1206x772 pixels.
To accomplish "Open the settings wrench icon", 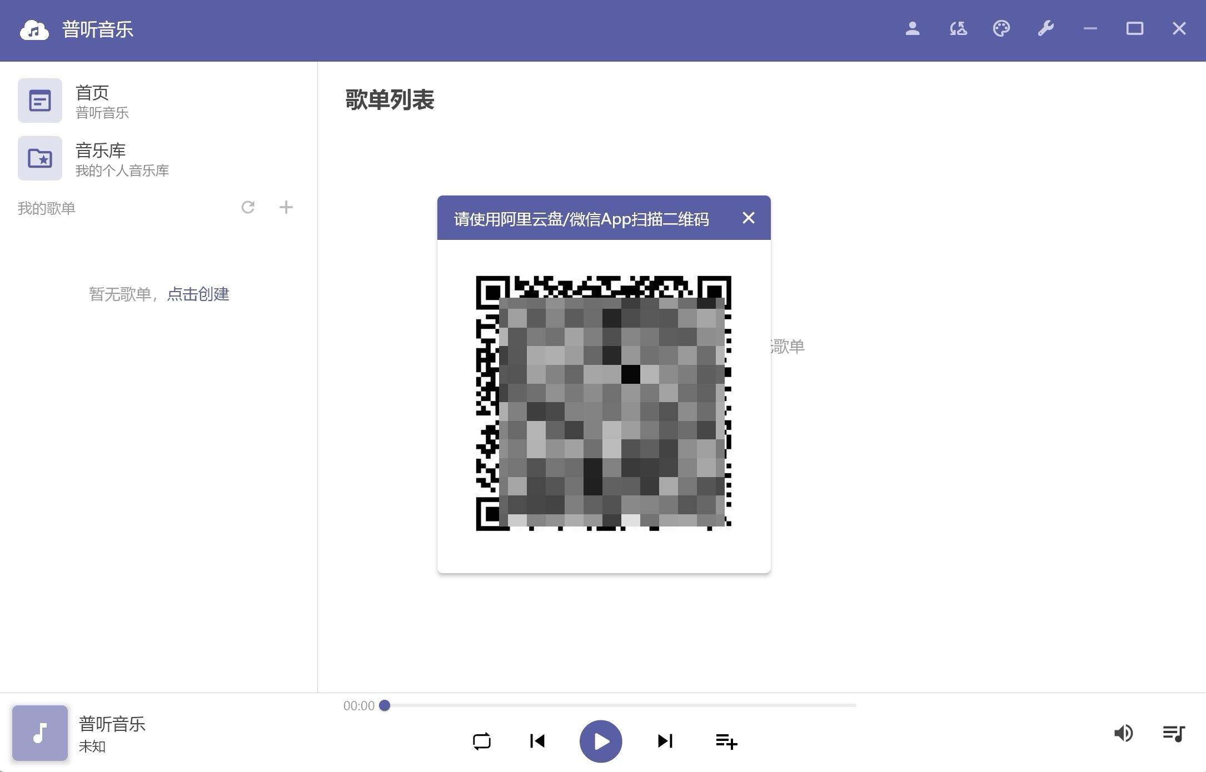I will [1046, 29].
